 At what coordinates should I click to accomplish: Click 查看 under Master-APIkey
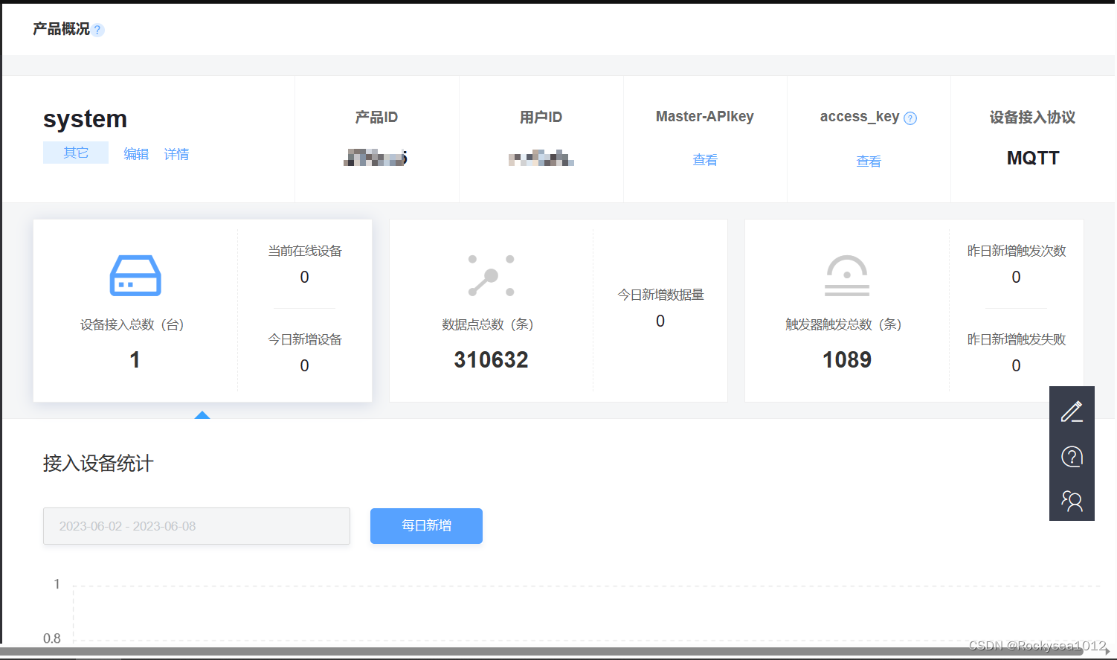click(x=704, y=159)
